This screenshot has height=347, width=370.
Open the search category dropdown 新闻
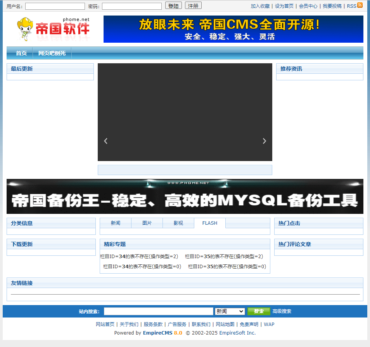coord(230,311)
